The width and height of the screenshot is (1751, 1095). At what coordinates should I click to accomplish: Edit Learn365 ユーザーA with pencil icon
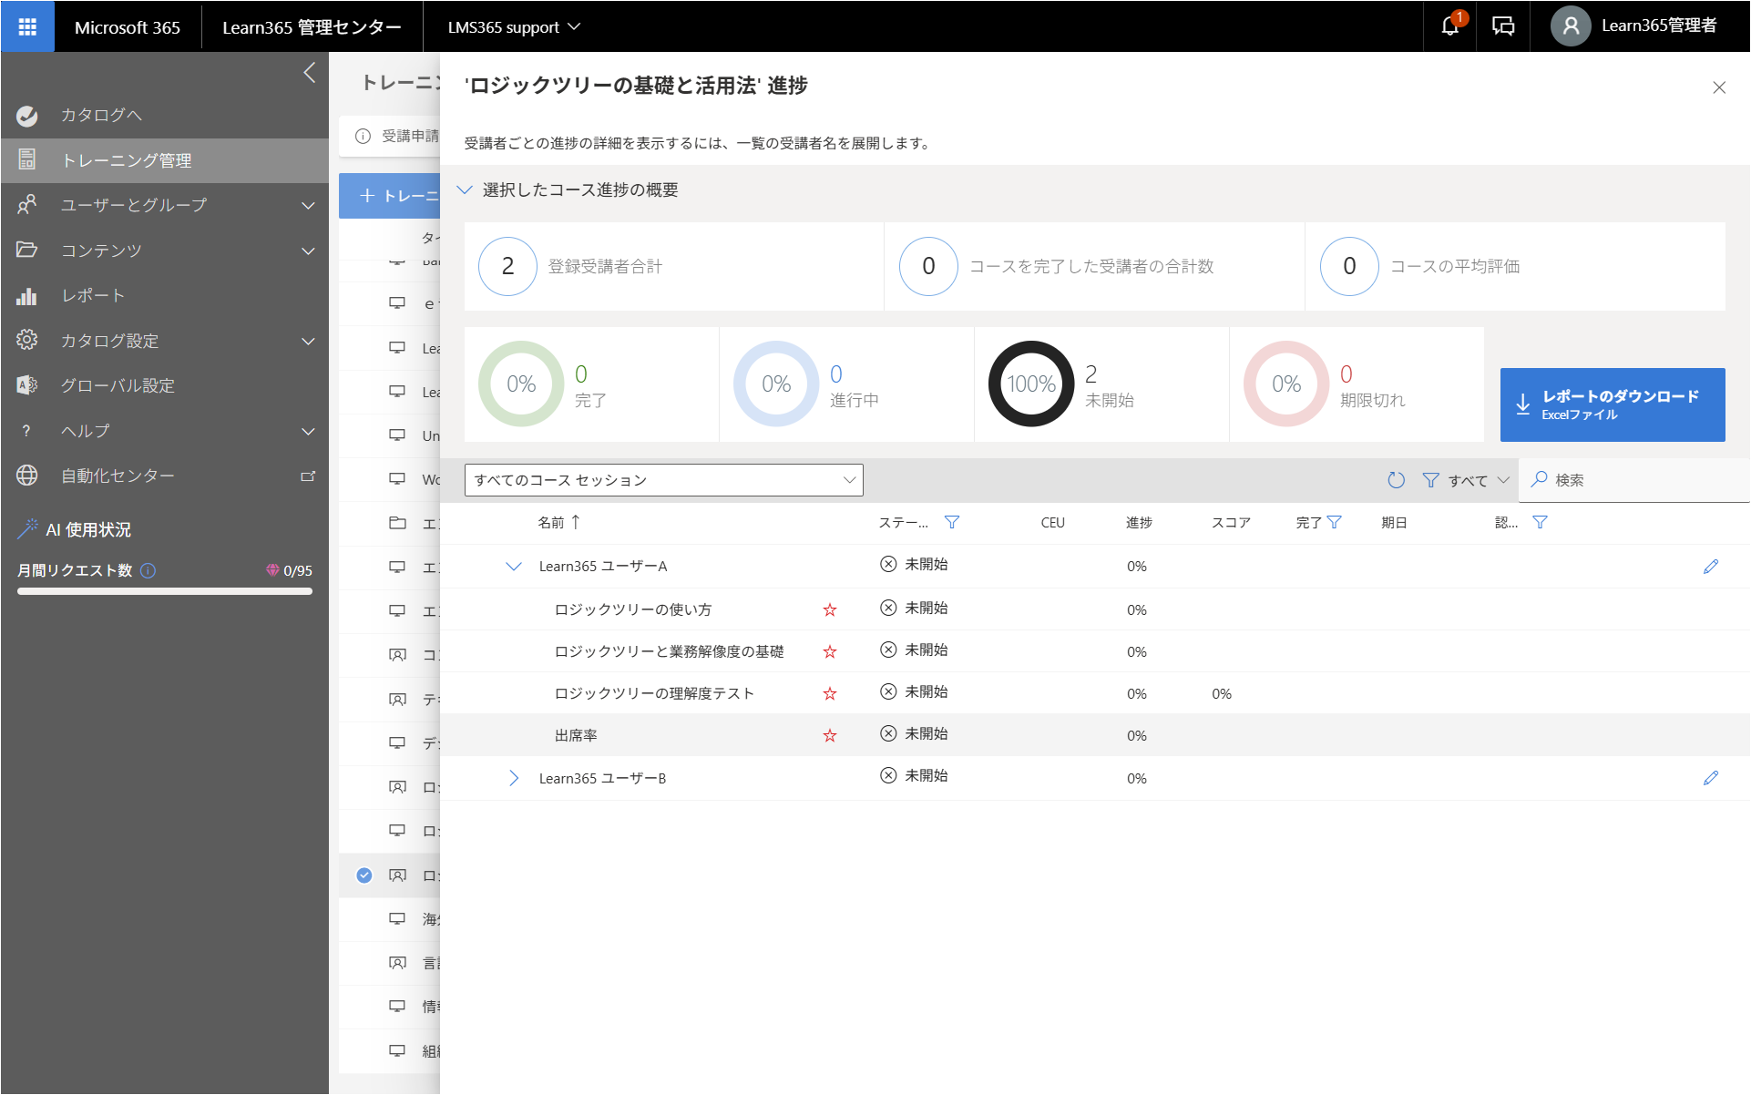1711,567
